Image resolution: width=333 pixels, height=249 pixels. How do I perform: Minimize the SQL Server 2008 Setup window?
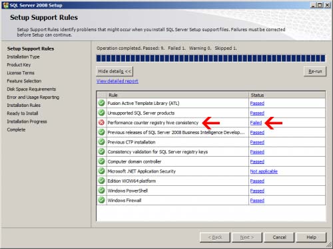tap(314, 5)
